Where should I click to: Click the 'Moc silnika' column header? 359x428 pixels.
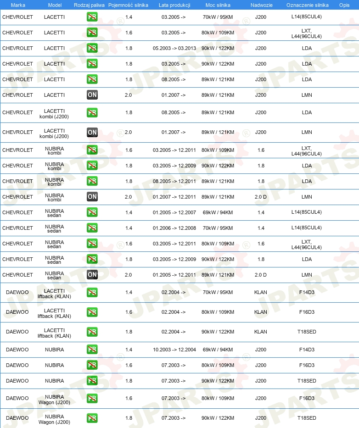[x=218, y=5]
